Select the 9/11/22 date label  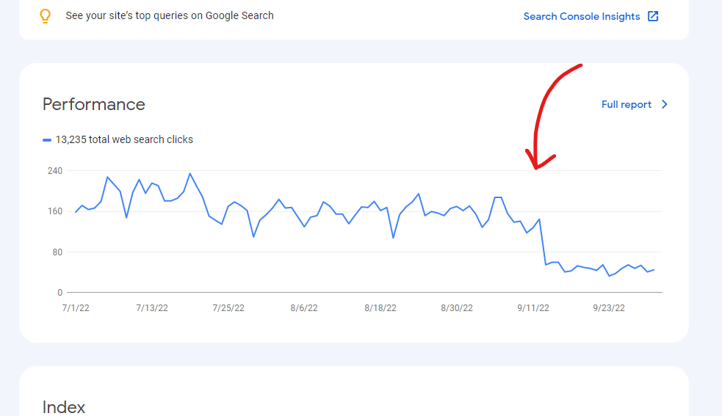point(533,308)
